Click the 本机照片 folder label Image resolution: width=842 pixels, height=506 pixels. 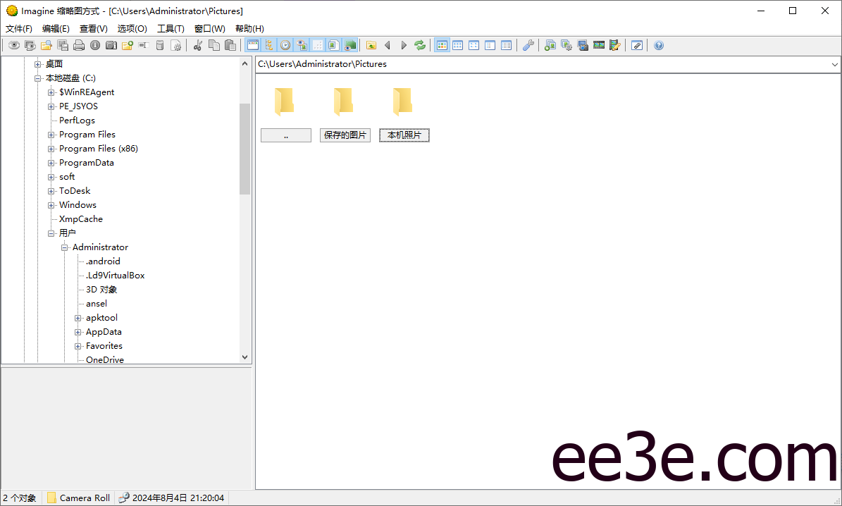pos(404,135)
